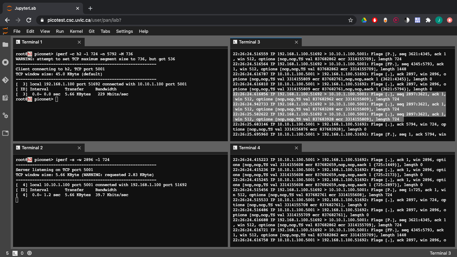
Task: Click the status bar kernel count icon
Action: pyautogui.click(x=29, y=253)
